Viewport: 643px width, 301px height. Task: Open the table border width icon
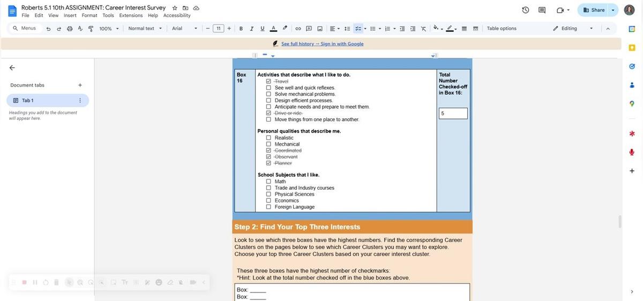coord(465,28)
